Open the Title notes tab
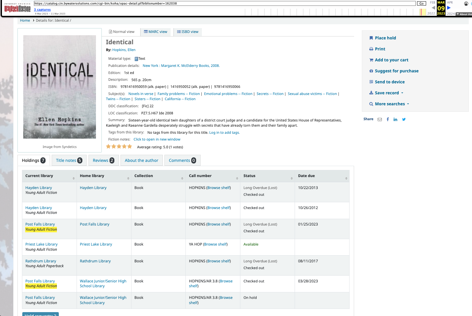Viewport: 472px width, 316px height. (69, 160)
